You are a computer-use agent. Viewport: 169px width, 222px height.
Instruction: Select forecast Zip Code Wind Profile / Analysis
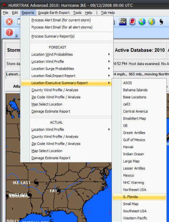pos(67,97)
